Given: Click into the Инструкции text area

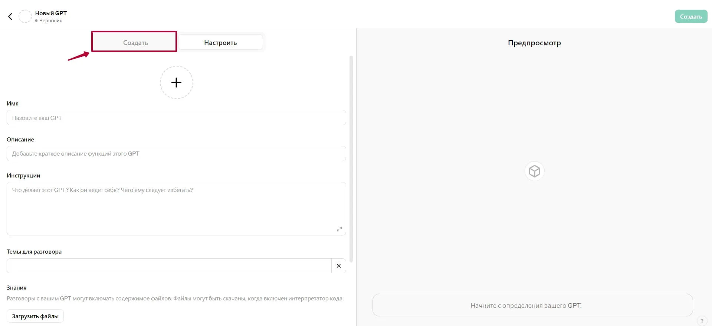Looking at the screenshot, I should [176, 208].
